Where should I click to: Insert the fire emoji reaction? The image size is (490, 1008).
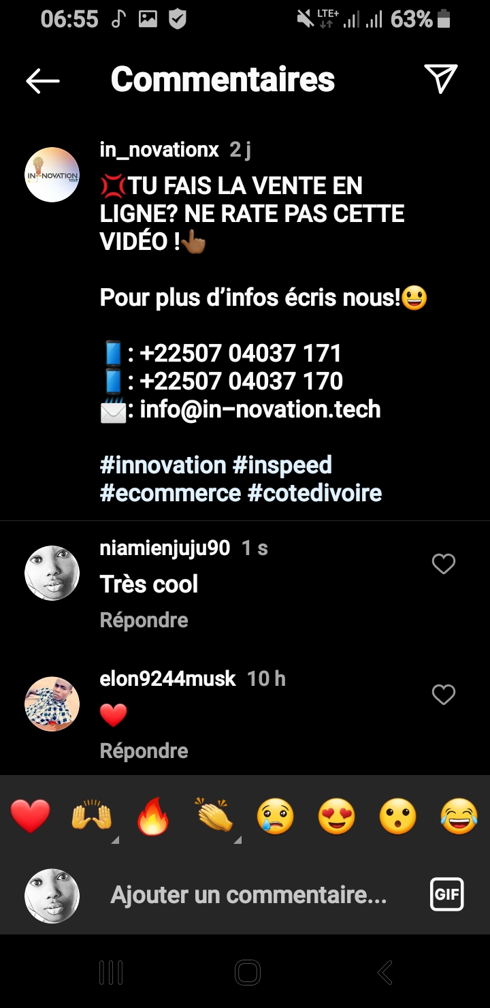[153, 816]
